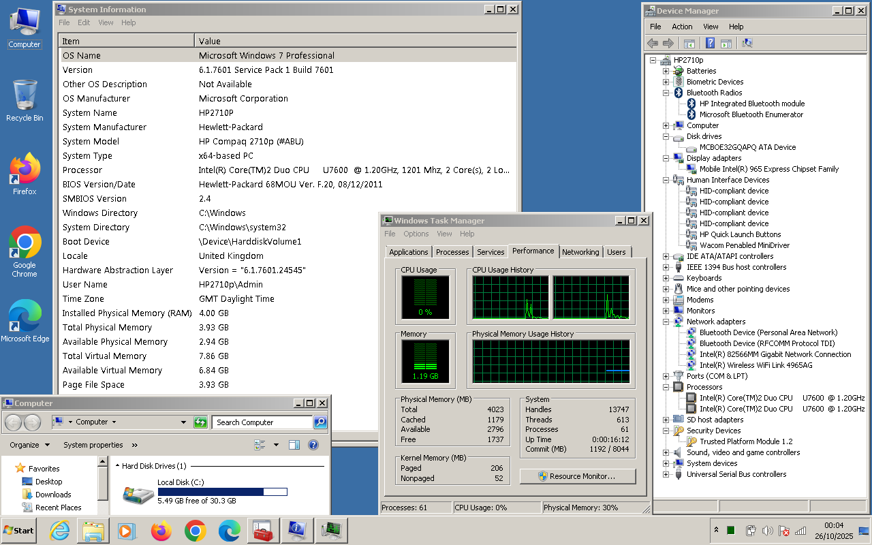
Task: Select Trusted Platform Module 1.2 entry
Action: click(x=746, y=441)
